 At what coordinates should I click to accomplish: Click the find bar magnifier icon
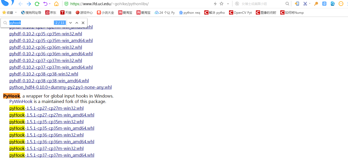click(x=5, y=23)
